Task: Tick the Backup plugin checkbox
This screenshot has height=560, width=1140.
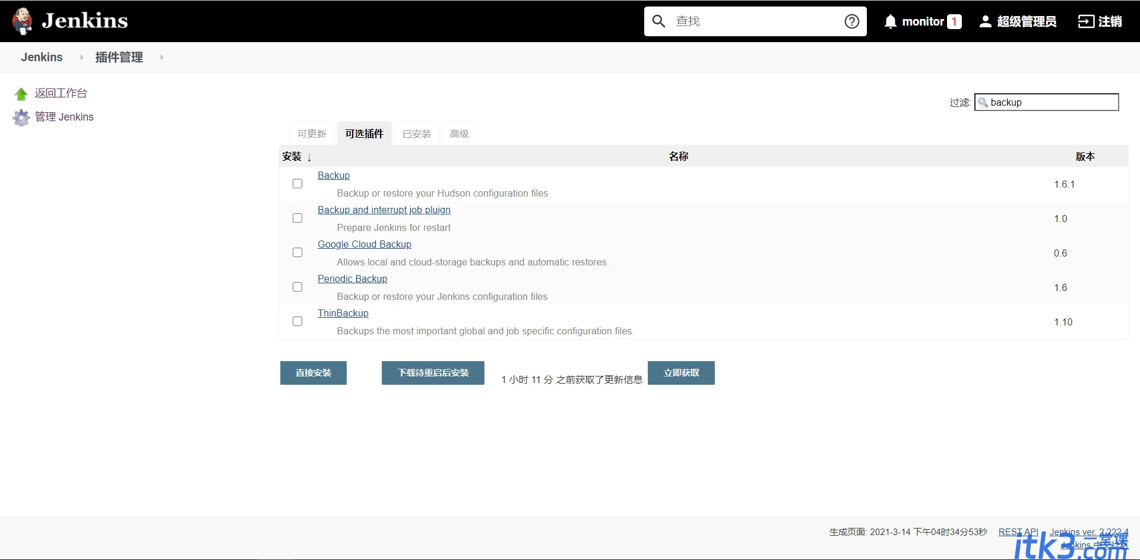Action: click(297, 183)
